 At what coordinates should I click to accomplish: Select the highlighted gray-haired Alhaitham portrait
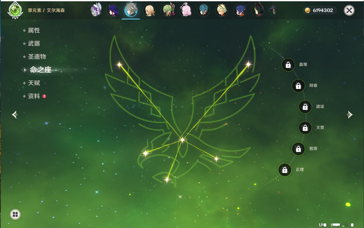[x=131, y=10]
